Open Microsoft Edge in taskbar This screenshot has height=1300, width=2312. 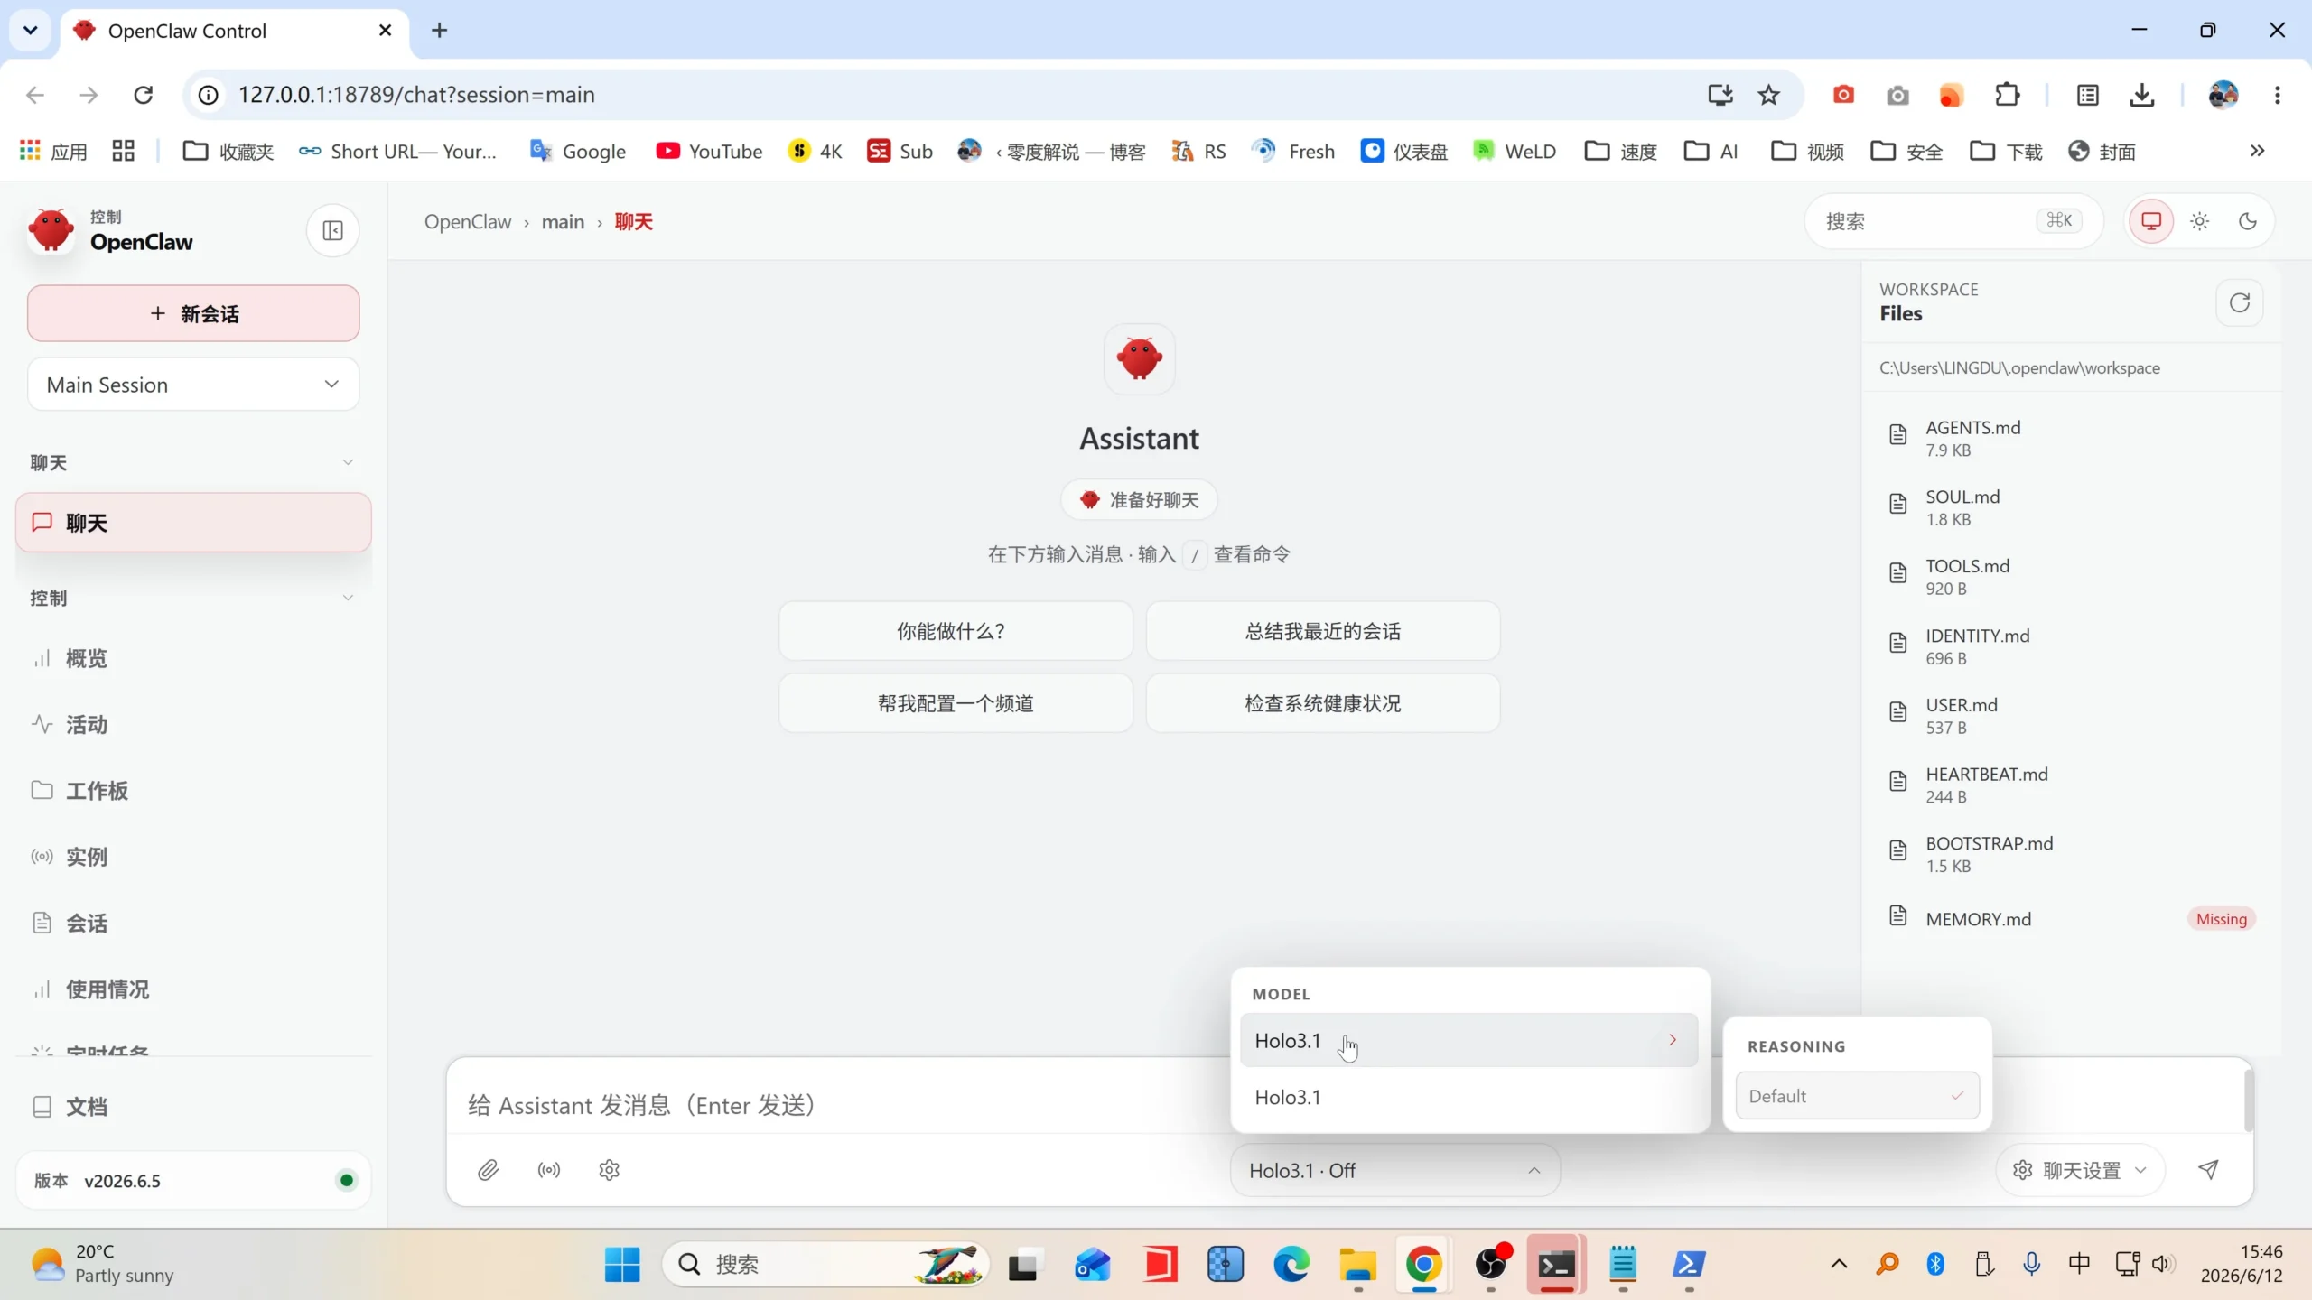pos(1291,1264)
